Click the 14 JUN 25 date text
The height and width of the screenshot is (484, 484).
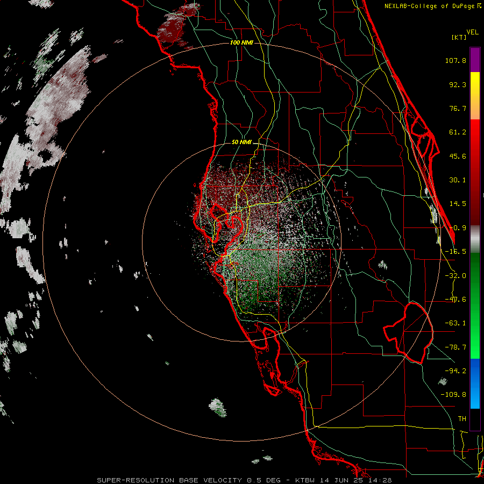[343, 480]
